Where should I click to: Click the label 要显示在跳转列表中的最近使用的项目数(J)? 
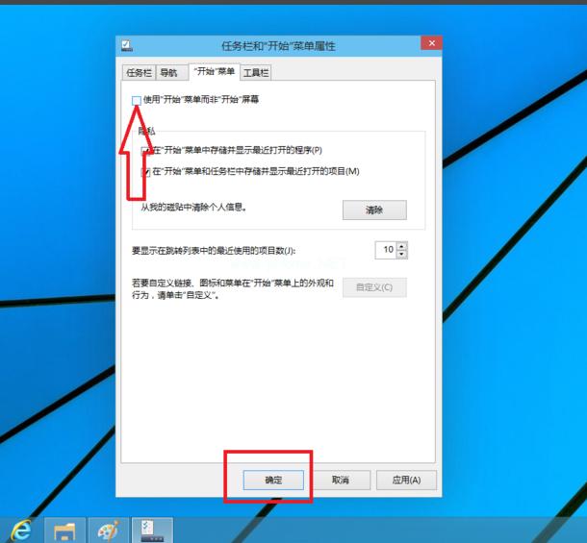pyautogui.click(x=214, y=251)
